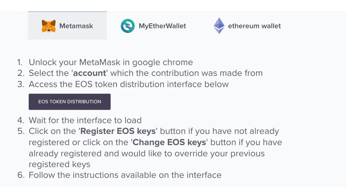Click the step number 4 list marker
This screenshot has height=187, width=346.
[21, 120]
